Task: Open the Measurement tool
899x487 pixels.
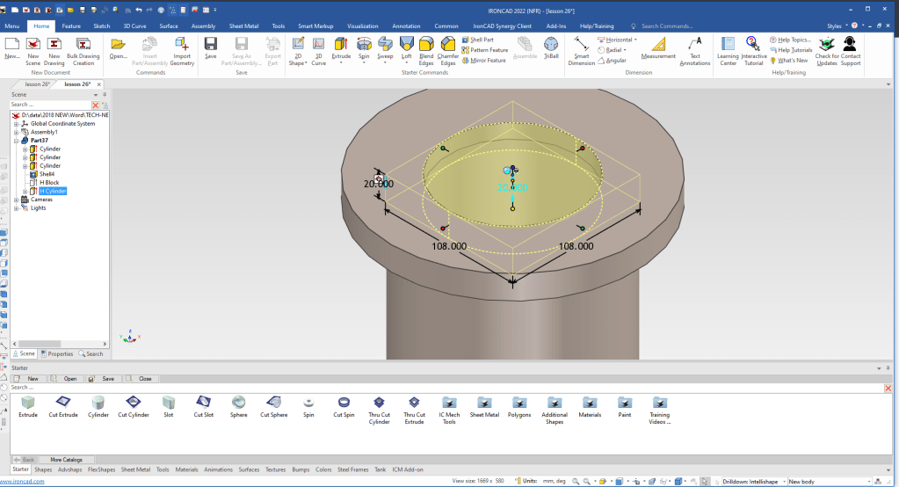Action: [657, 46]
